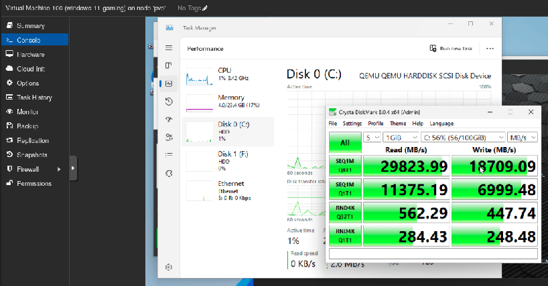Viewport: 548px width, 286px height.
Task: Toggle Task Manager hamburger navigation menu
Action: tap(169, 48)
